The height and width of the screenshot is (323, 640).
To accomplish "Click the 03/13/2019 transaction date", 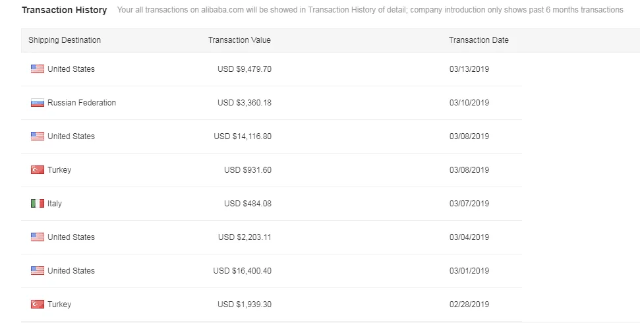I will 469,69.
